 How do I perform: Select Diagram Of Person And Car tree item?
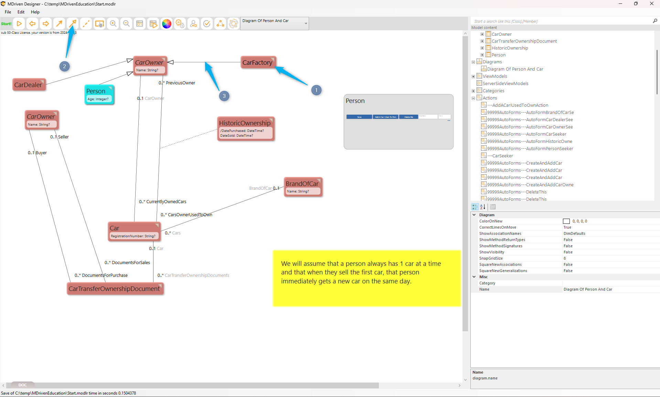coord(515,69)
